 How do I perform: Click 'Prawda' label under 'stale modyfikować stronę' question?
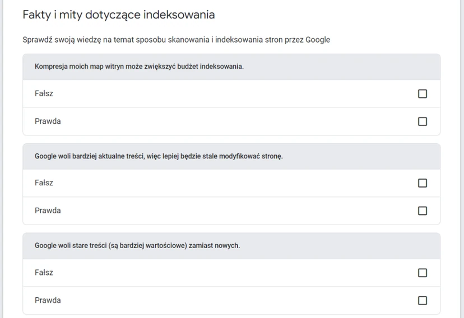coord(48,211)
